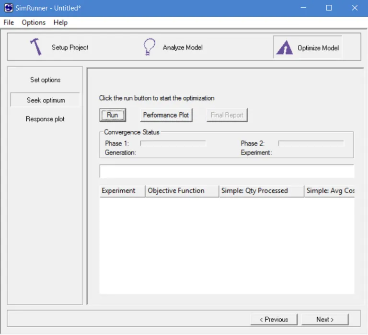The image size is (368, 335).
Task: Advance with the Next button
Action: [325, 320]
